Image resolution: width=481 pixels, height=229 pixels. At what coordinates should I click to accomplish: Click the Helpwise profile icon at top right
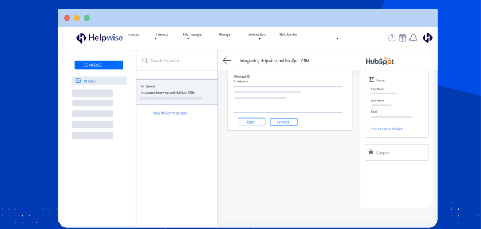tap(428, 38)
